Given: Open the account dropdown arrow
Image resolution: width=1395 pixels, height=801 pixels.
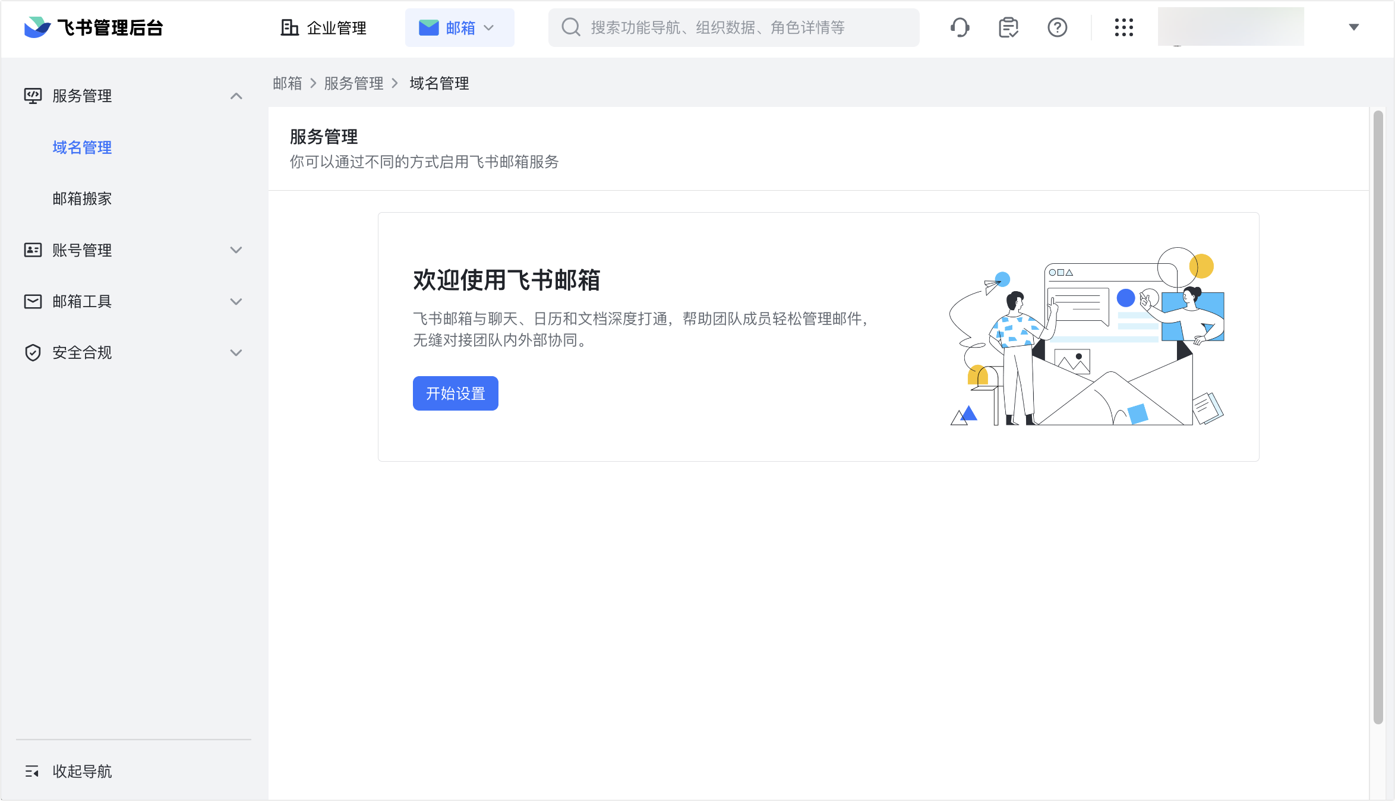Looking at the screenshot, I should 1353,27.
